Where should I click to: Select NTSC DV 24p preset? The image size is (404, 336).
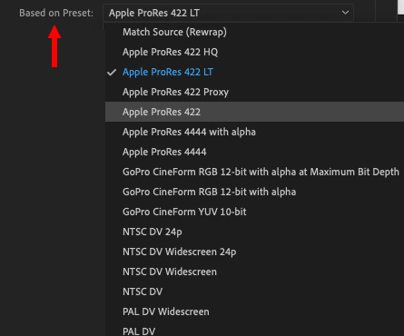254,232
